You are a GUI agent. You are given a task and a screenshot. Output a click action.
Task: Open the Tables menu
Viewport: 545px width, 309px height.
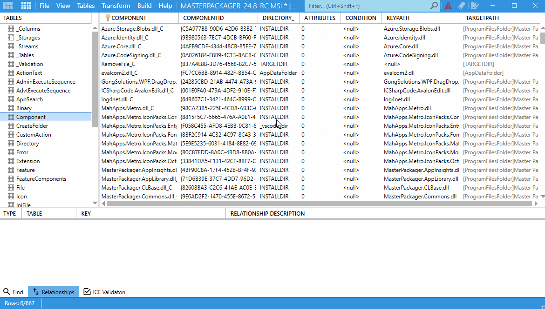click(86, 6)
